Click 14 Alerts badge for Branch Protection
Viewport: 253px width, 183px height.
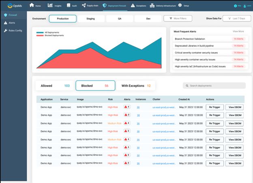click(x=238, y=39)
